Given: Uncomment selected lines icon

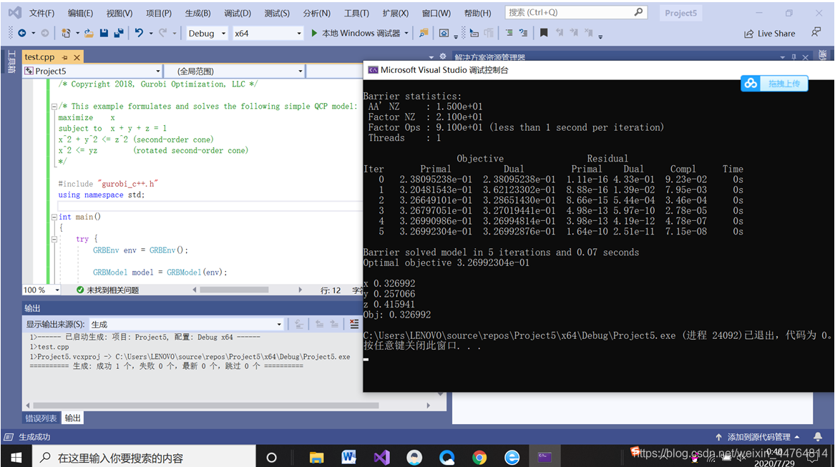Looking at the screenshot, I should [x=524, y=33].
